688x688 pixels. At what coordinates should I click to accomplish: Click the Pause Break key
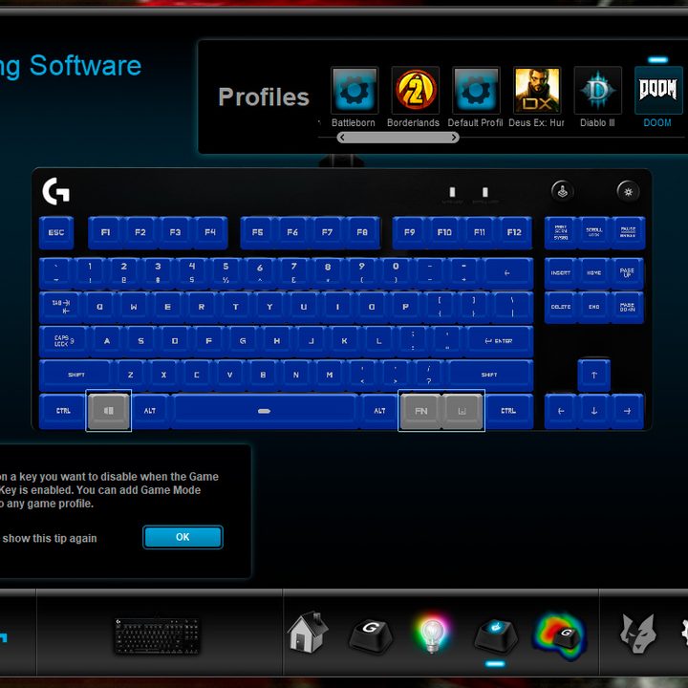click(x=628, y=232)
